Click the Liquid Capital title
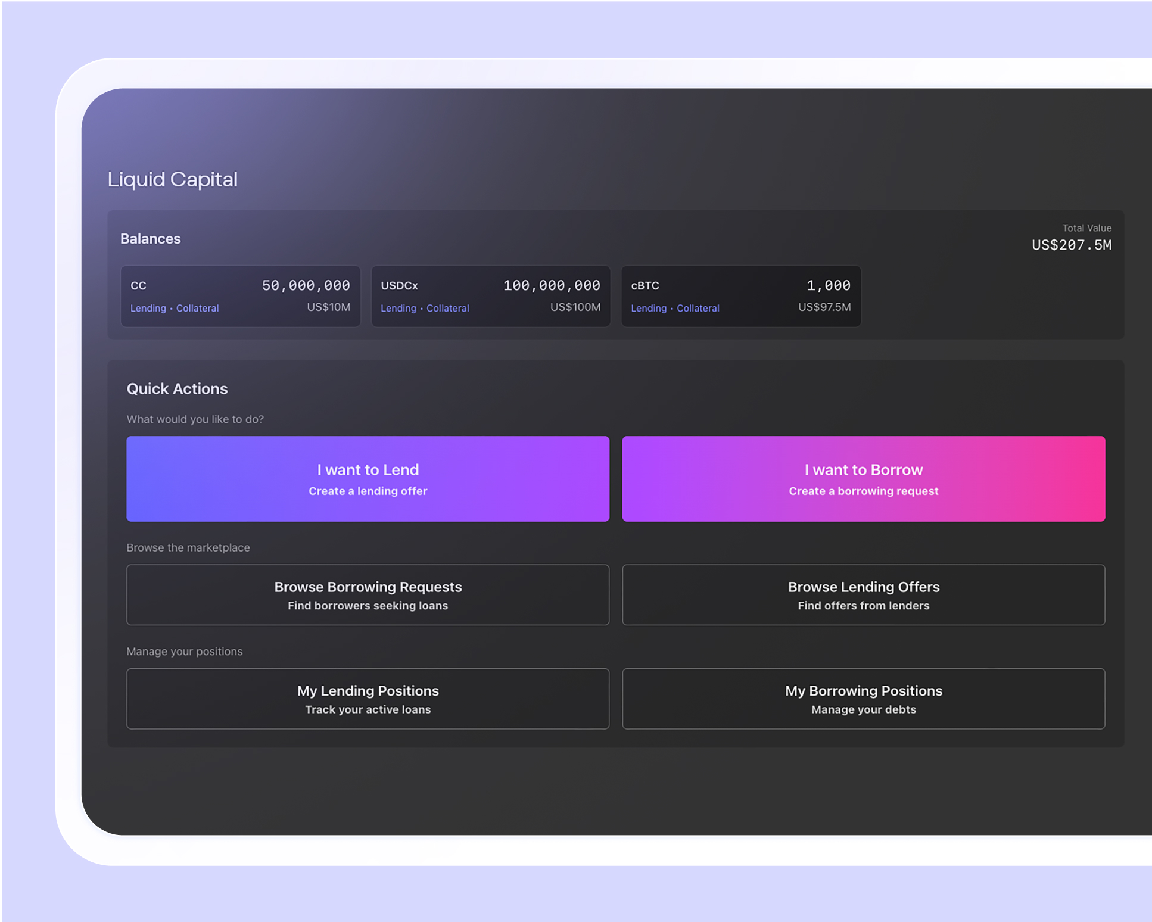 172,179
